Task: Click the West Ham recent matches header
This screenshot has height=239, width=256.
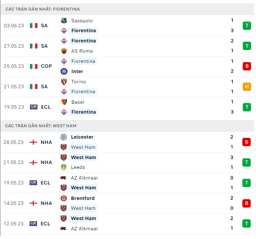Action: coord(41,126)
